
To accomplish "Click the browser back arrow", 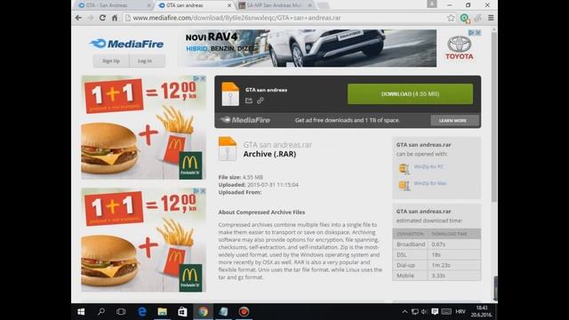I will pos(78,18).
